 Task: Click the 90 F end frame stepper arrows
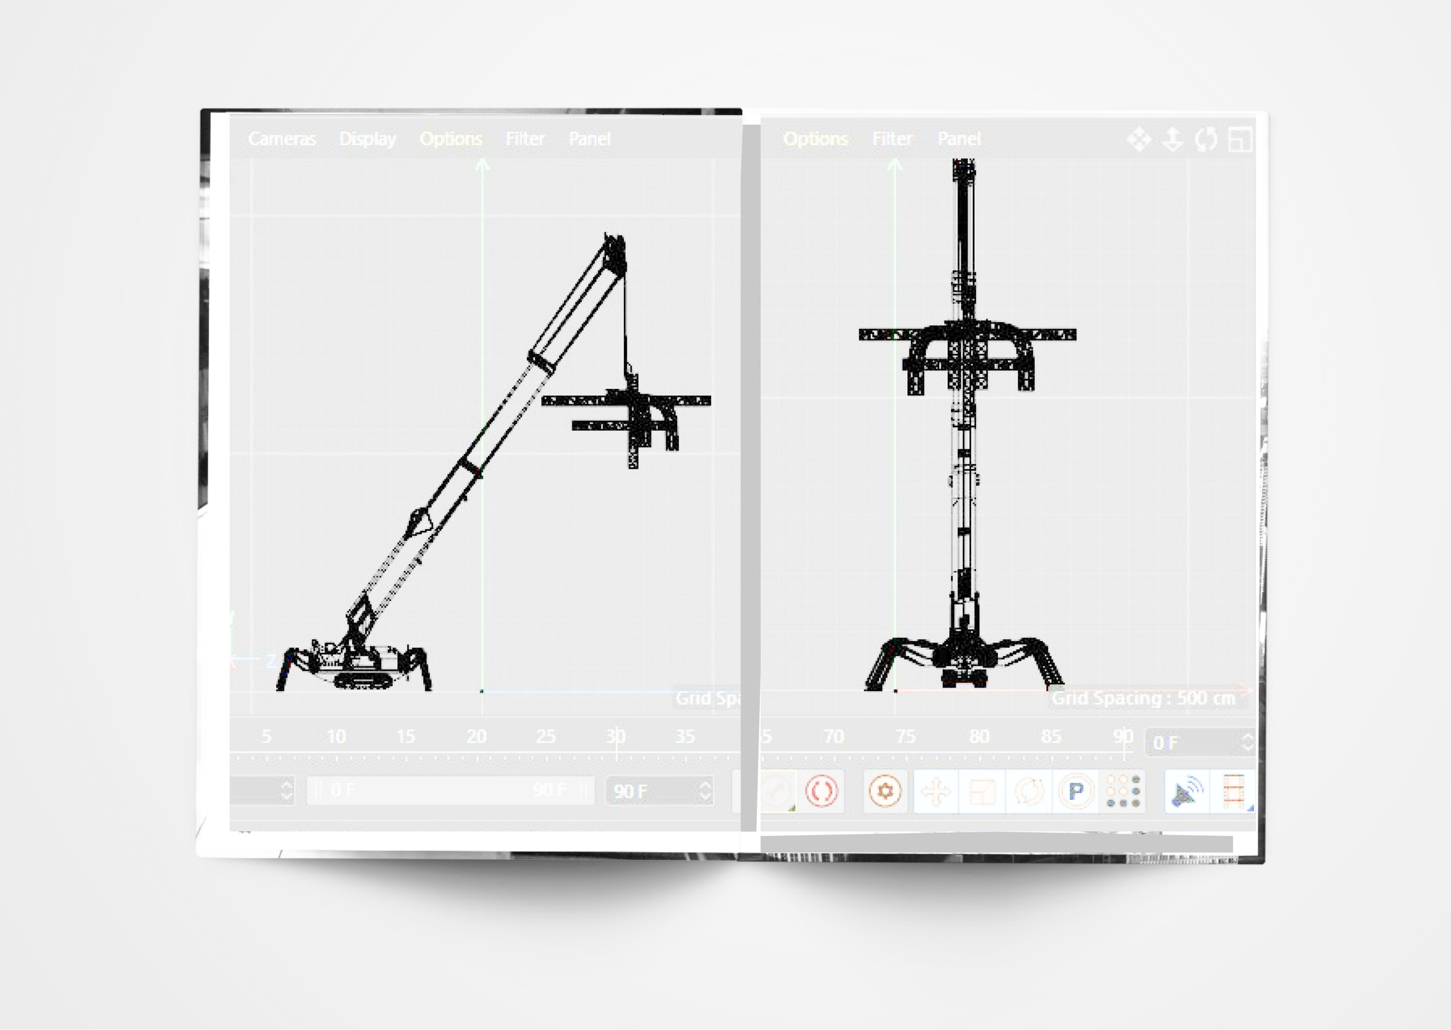click(x=705, y=791)
